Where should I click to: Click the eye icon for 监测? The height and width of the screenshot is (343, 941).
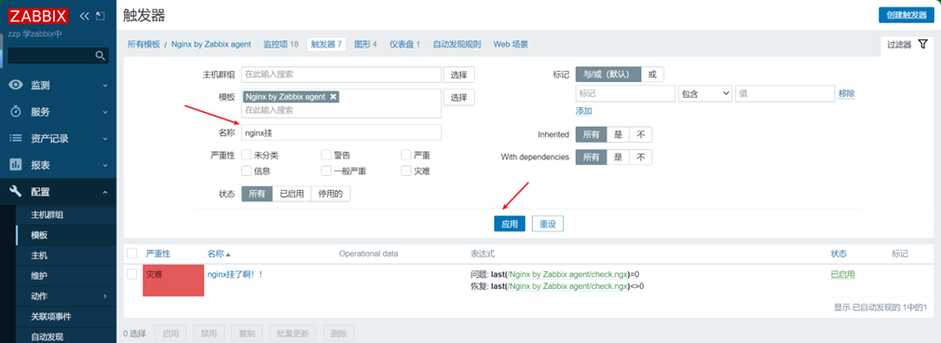pyautogui.click(x=16, y=86)
